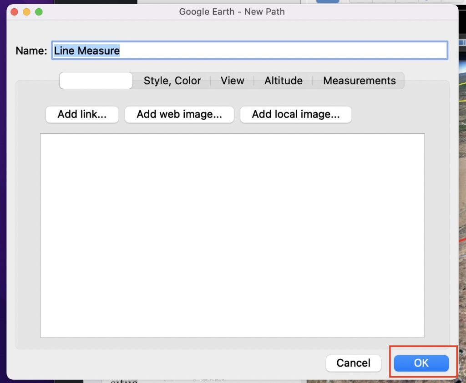This screenshot has width=466, height=383.
Task: Switch to the Style, Color tab
Action: [172, 81]
